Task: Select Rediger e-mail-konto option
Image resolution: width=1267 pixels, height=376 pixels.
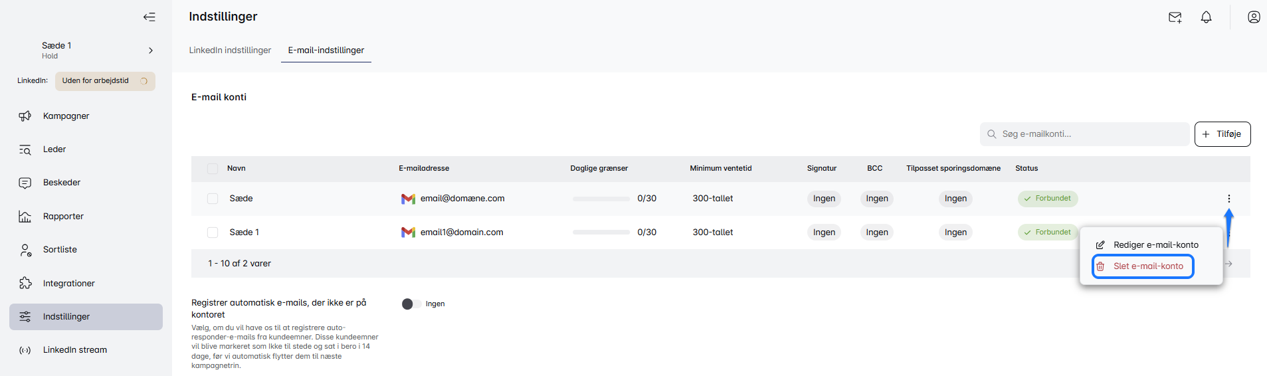Action: pos(1155,245)
